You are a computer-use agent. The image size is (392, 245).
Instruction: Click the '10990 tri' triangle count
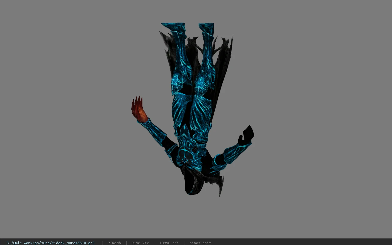coord(169,243)
